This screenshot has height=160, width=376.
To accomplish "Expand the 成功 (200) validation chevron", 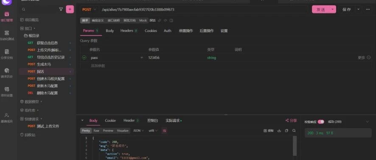I will click(368, 122).
